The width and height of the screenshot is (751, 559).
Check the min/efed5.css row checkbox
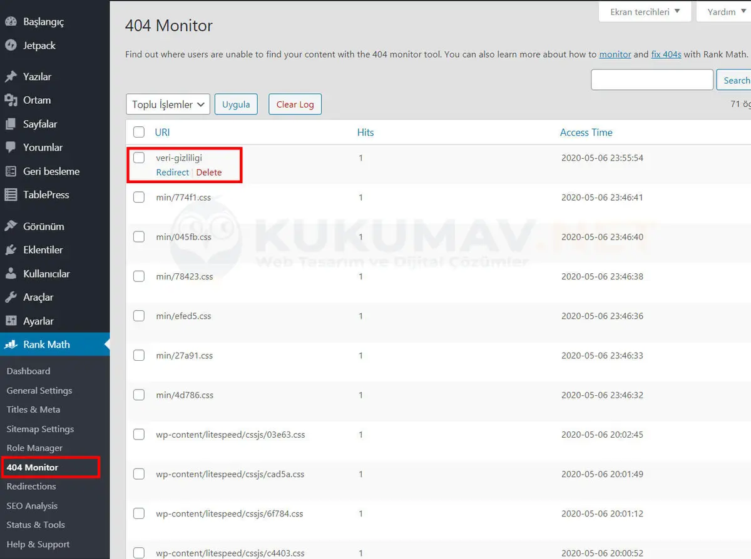139,316
